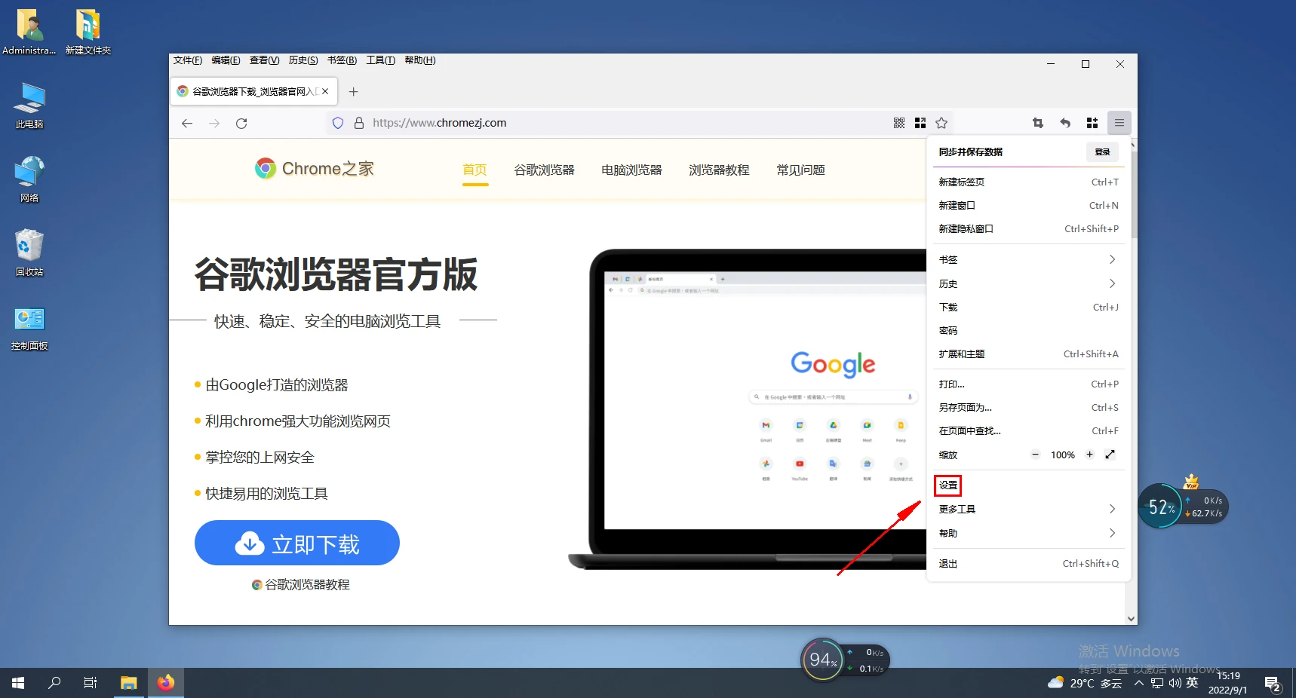Choose 新建标签页 from the menu
The image size is (1296, 698).
[x=1028, y=182]
